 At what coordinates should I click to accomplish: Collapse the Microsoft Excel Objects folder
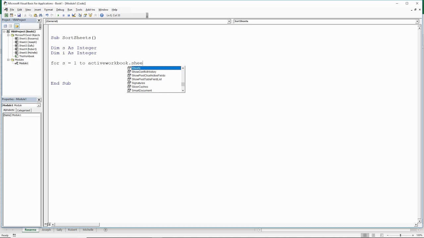tap(8, 35)
